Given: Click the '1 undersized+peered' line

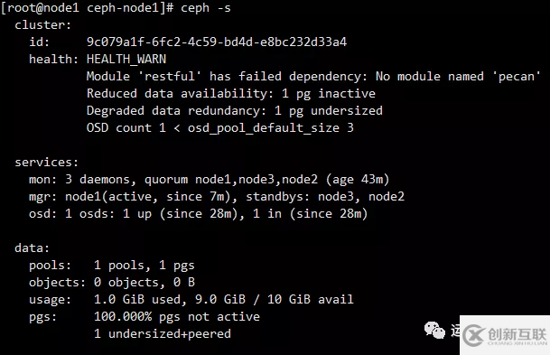Looking at the screenshot, I should point(163,334).
